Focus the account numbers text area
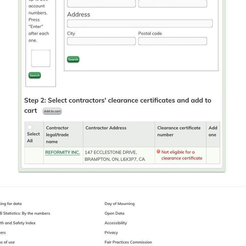The height and width of the screenshot is (246, 246). [41, 58]
